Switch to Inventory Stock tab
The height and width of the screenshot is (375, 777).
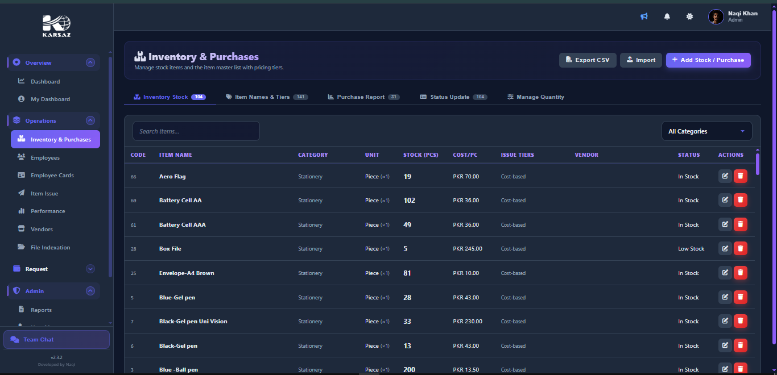170,97
